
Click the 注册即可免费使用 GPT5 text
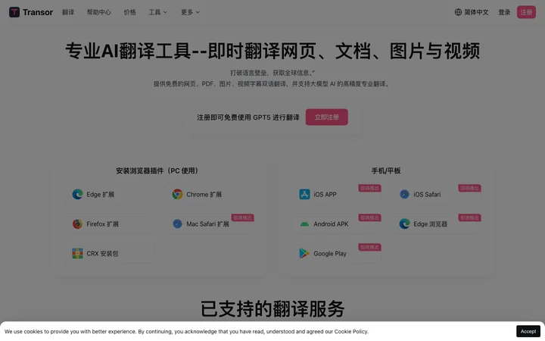248,117
